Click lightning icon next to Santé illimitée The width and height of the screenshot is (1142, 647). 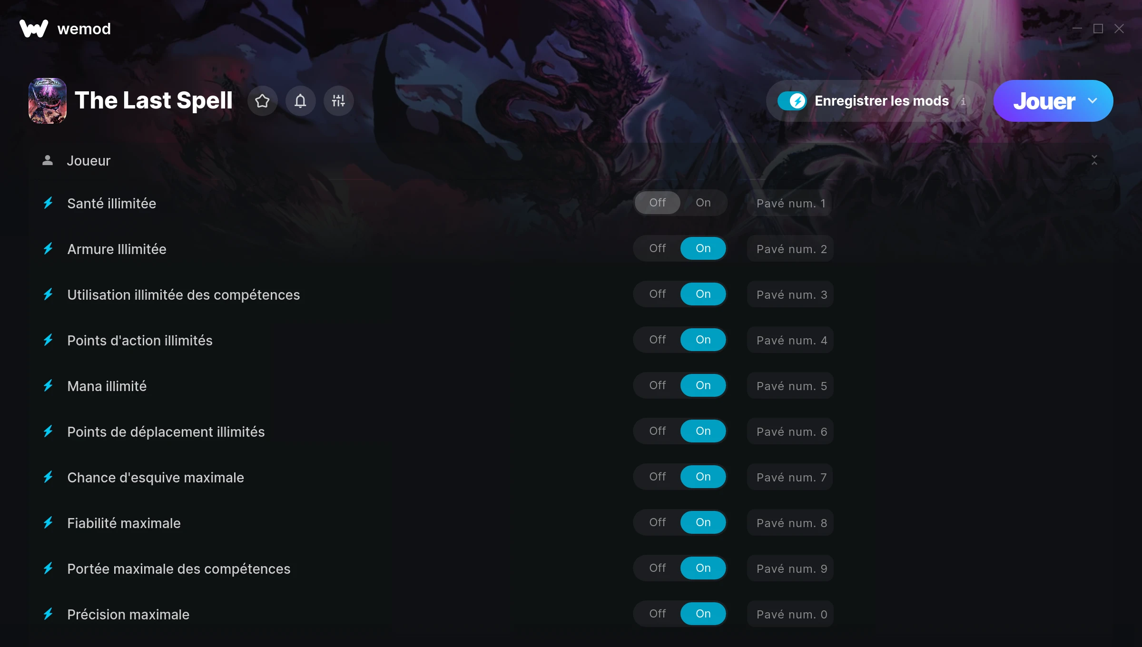pos(48,203)
